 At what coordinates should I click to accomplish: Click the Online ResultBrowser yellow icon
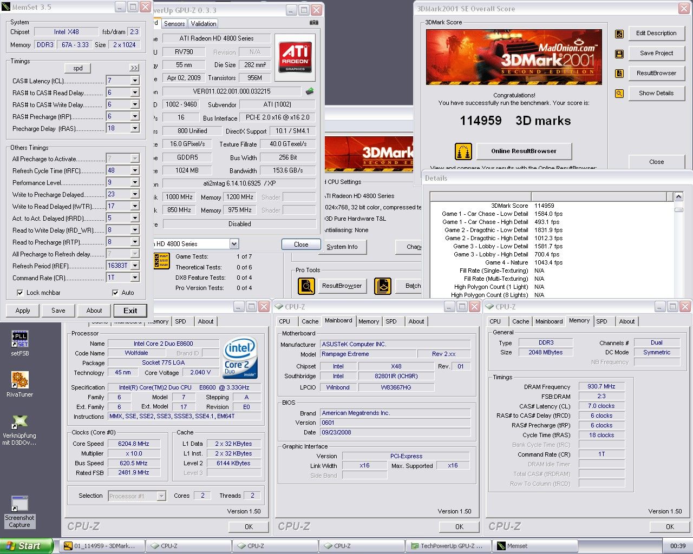[x=463, y=151]
